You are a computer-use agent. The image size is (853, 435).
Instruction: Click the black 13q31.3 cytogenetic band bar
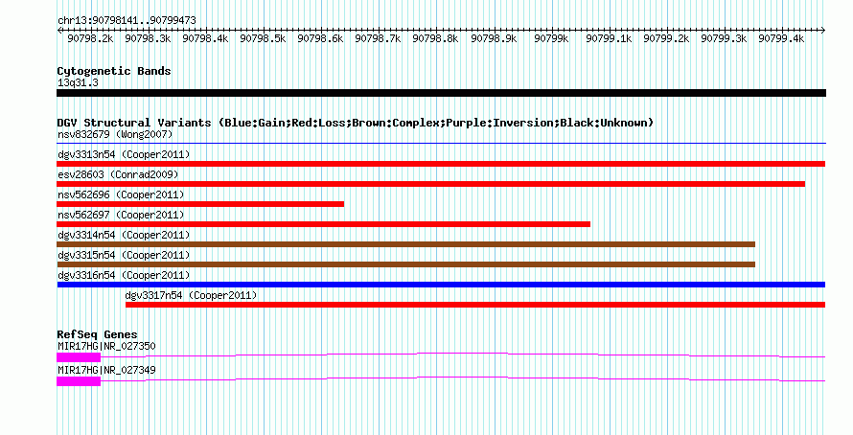click(441, 93)
